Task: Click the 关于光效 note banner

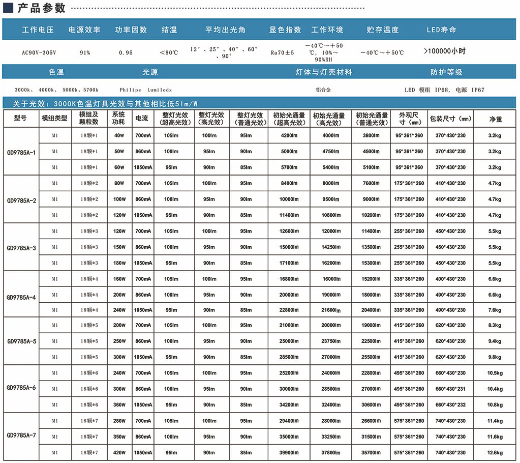Action: (x=259, y=104)
